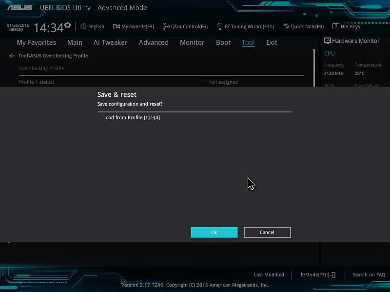Open the Ai Tweaker tab
Screen dimensions: 390x292
tap(111, 42)
